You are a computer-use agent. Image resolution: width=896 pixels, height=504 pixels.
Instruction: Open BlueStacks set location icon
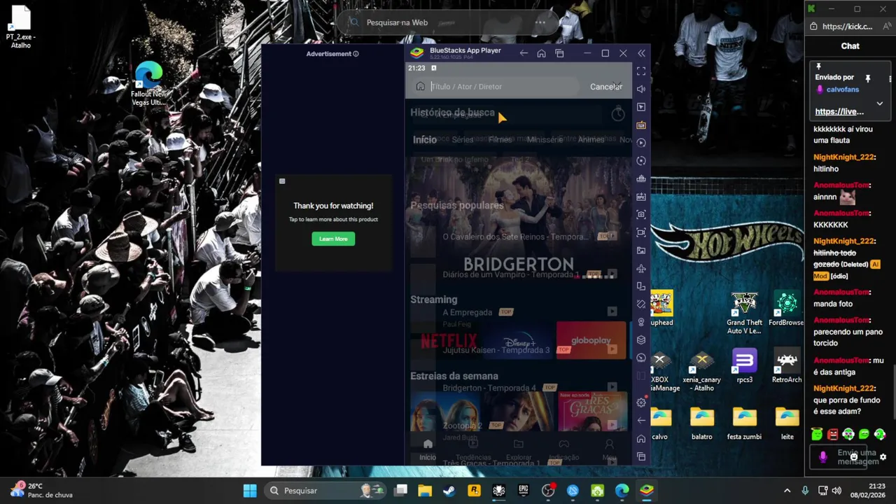pyautogui.click(x=641, y=322)
